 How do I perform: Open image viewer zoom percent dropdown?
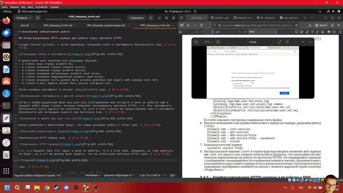tap(208, 42)
